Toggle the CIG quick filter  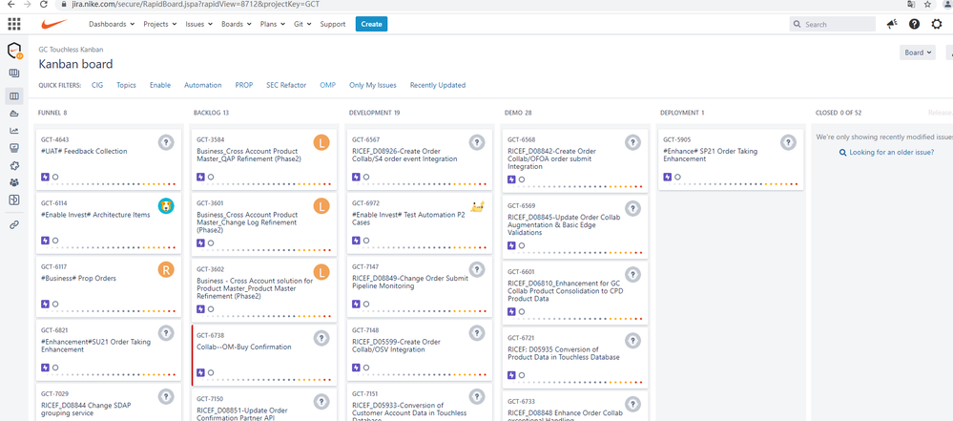(x=97, y=85)
